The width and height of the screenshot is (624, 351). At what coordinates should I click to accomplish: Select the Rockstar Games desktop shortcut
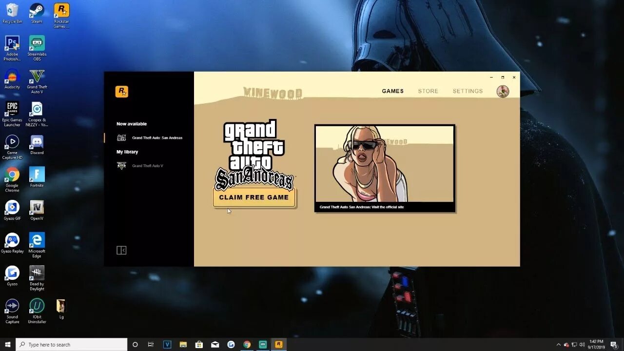point(61,16)
